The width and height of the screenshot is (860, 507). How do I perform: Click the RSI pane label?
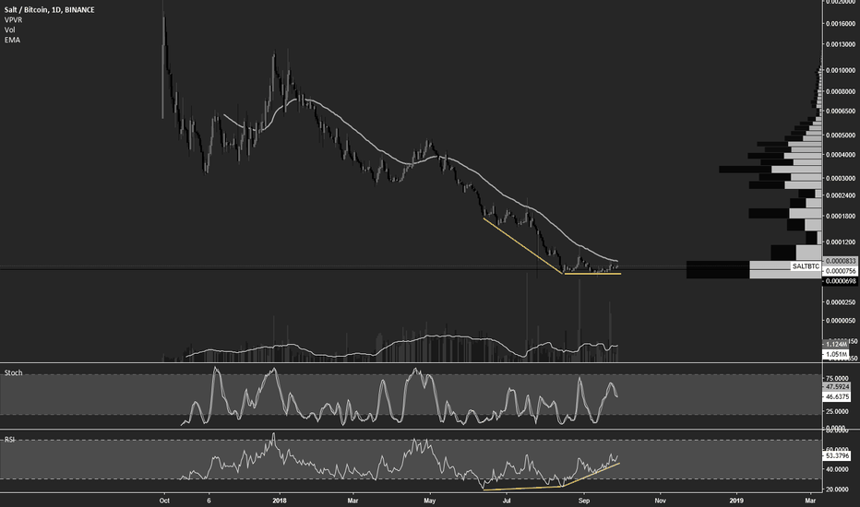(x=9, y=440)
